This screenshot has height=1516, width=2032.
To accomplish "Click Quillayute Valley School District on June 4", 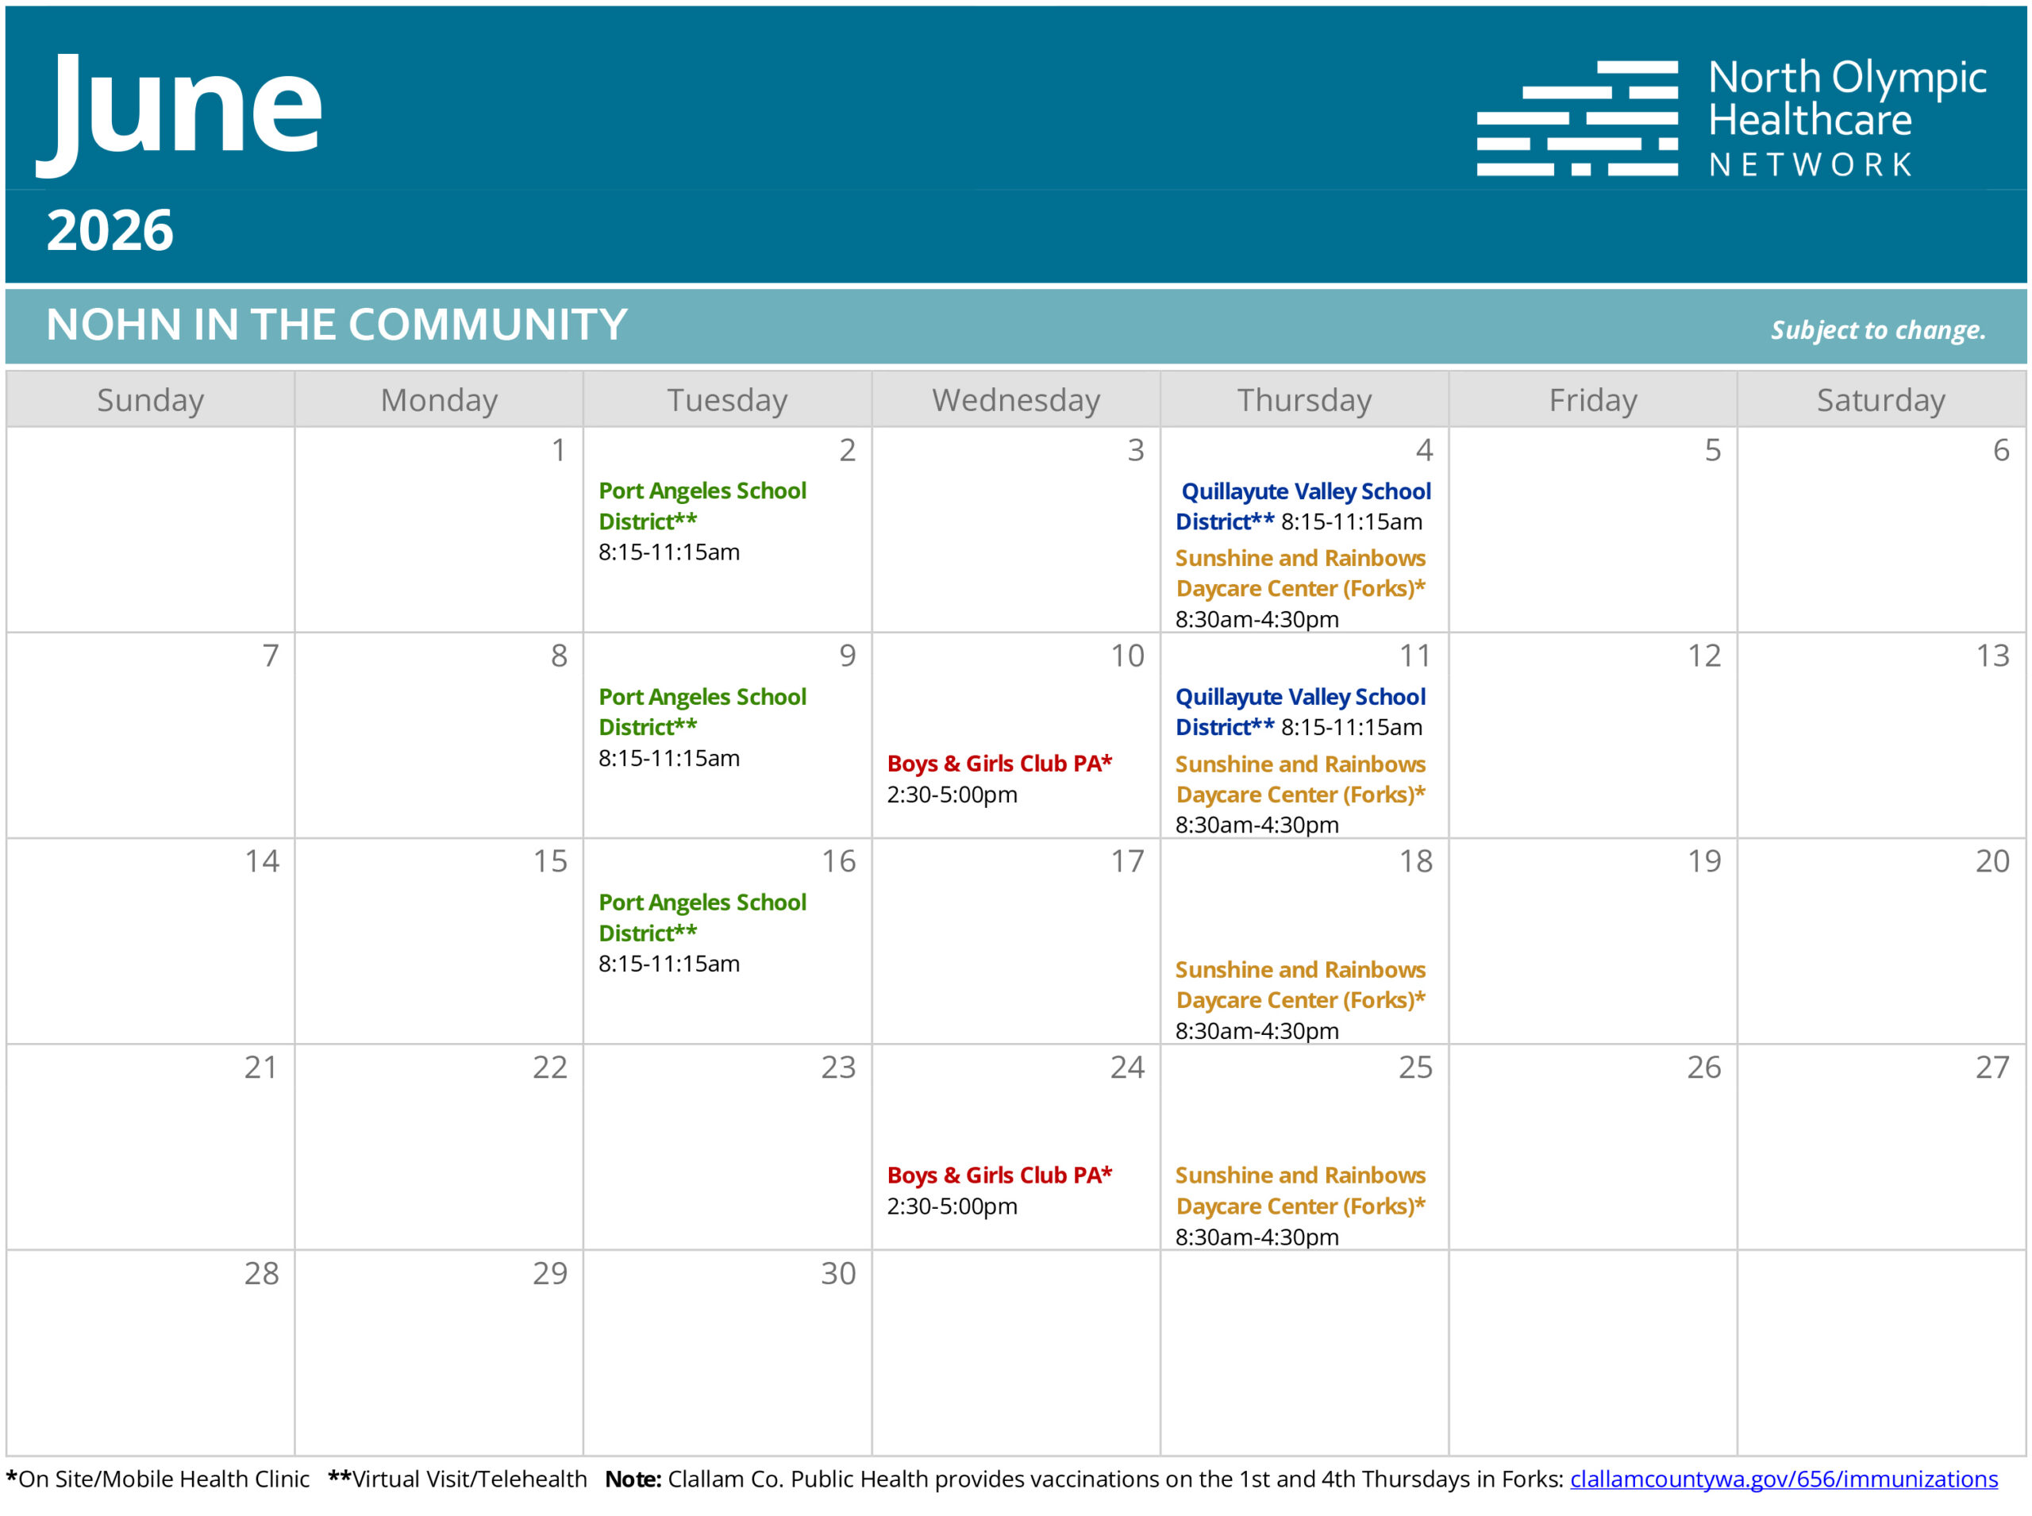I will pos(1303,506).
